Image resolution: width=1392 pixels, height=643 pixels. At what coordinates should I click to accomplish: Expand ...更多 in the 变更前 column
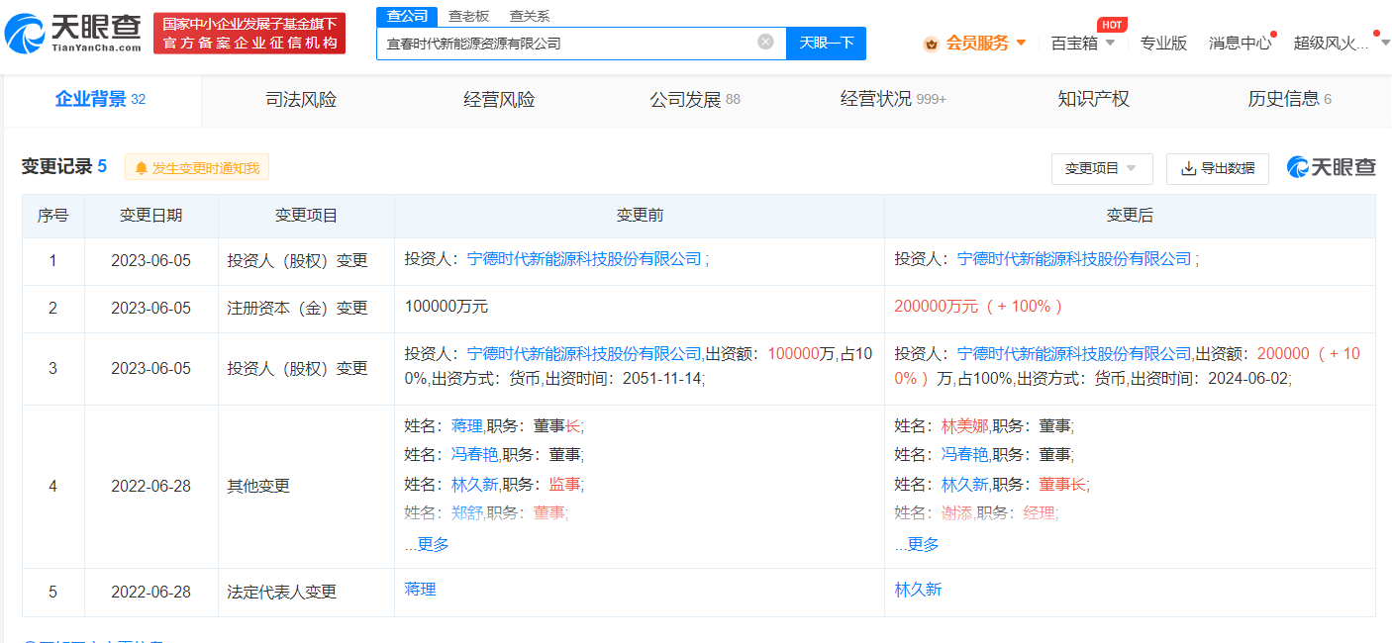click(x=427, y=544)
